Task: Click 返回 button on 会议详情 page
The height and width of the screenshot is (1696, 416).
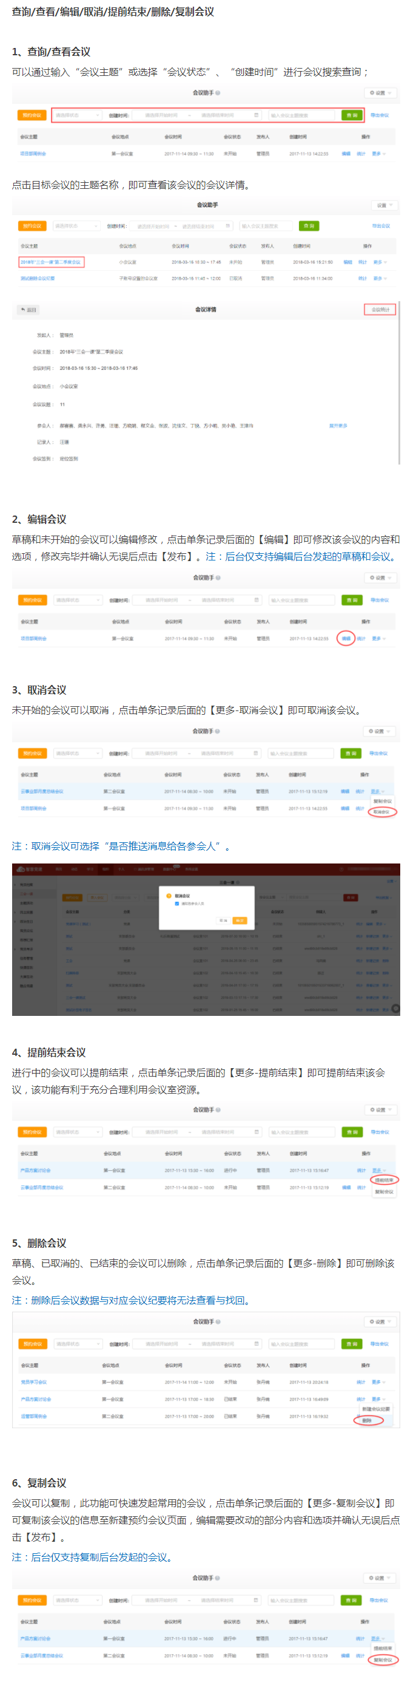Action: (x=29, y=310)
